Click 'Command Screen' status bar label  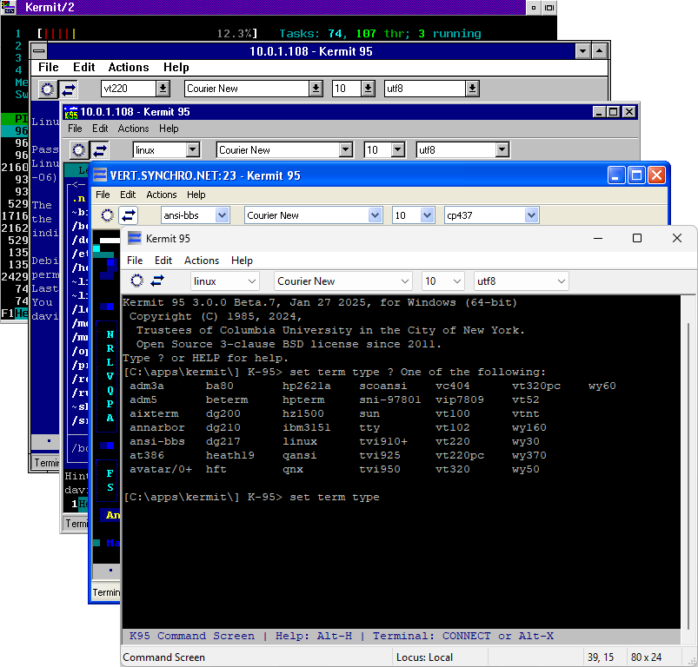coord(163,657)
